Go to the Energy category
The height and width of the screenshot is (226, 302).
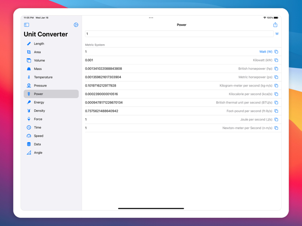coord(51,102)
